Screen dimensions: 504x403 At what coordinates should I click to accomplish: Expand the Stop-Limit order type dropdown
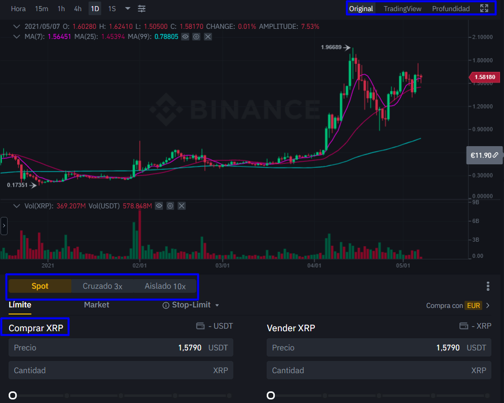point(217,305)
